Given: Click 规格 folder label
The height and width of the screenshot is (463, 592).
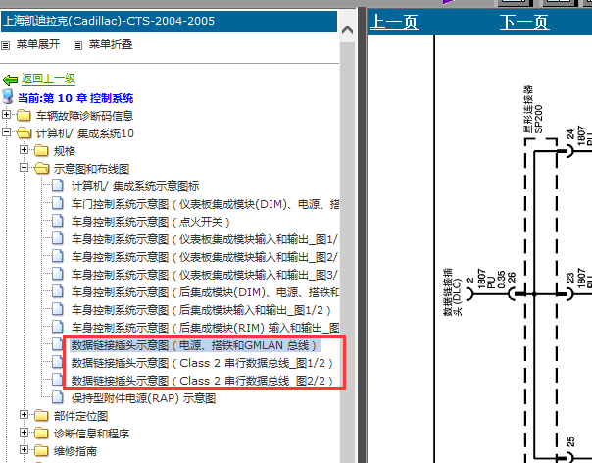Looking at the screenshot, I should [x=64, y=151].
